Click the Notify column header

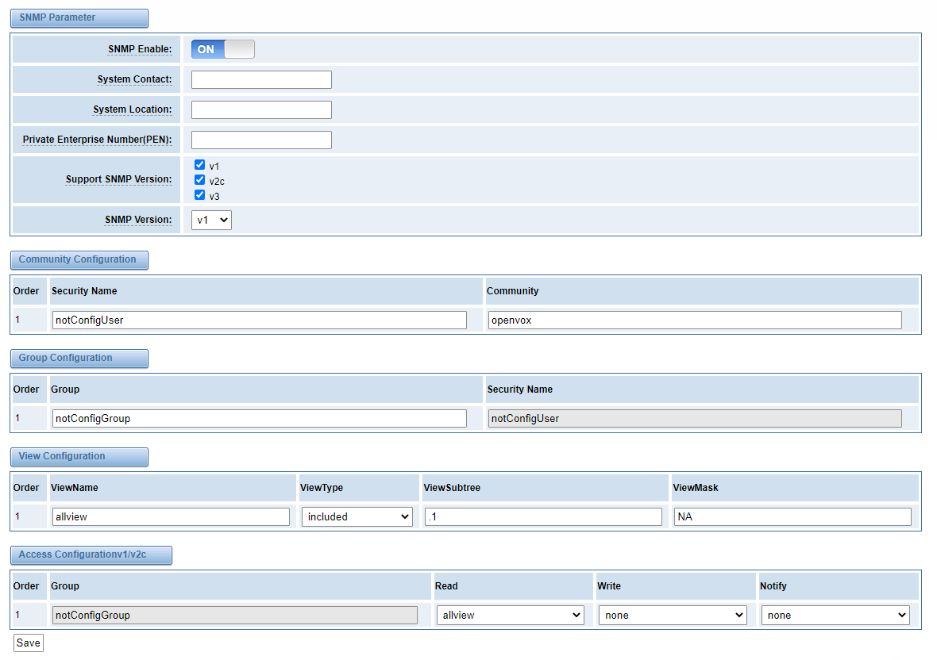tap(773, 586)
